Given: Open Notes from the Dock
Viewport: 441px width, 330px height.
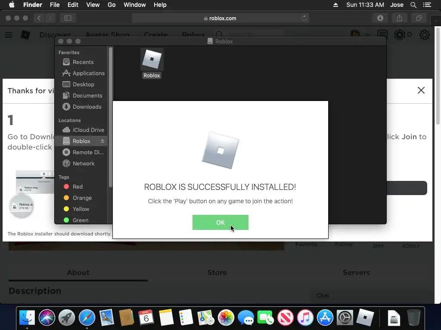Looking at the screenshot, I should tap(166, 318).
